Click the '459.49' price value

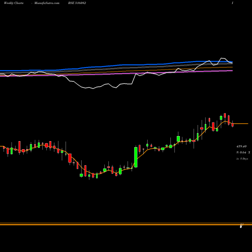coord(241,147)
